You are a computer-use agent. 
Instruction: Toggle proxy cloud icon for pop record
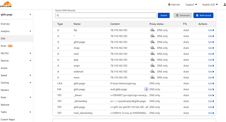coord(152,60)
